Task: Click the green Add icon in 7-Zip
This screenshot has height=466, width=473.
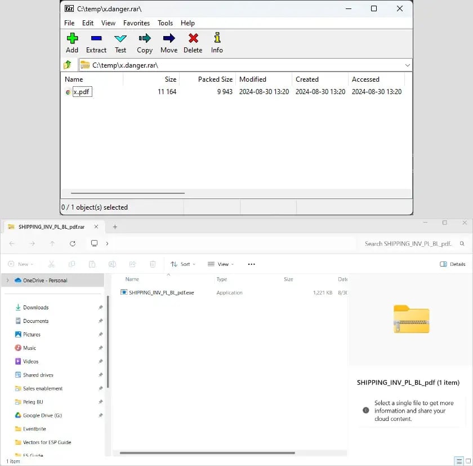Action: [x=72, y=39]
